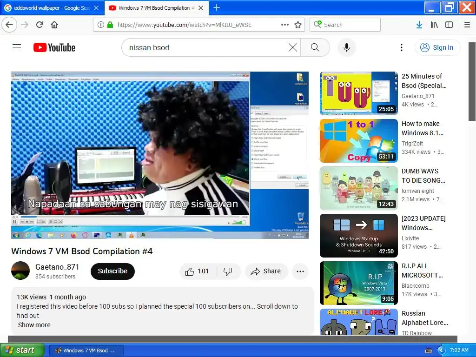Open R.I.P ALL MICROSOFT title link
Image resolution: width=476 pixels, height=357 pixels.
pos(422,271)
